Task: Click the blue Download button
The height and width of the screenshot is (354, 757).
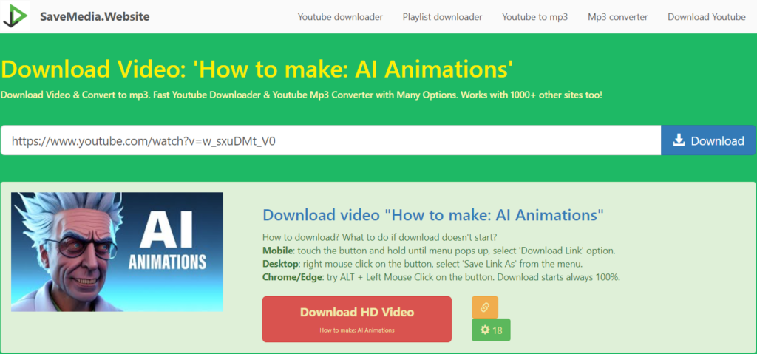Action: [x=707, y=140]
